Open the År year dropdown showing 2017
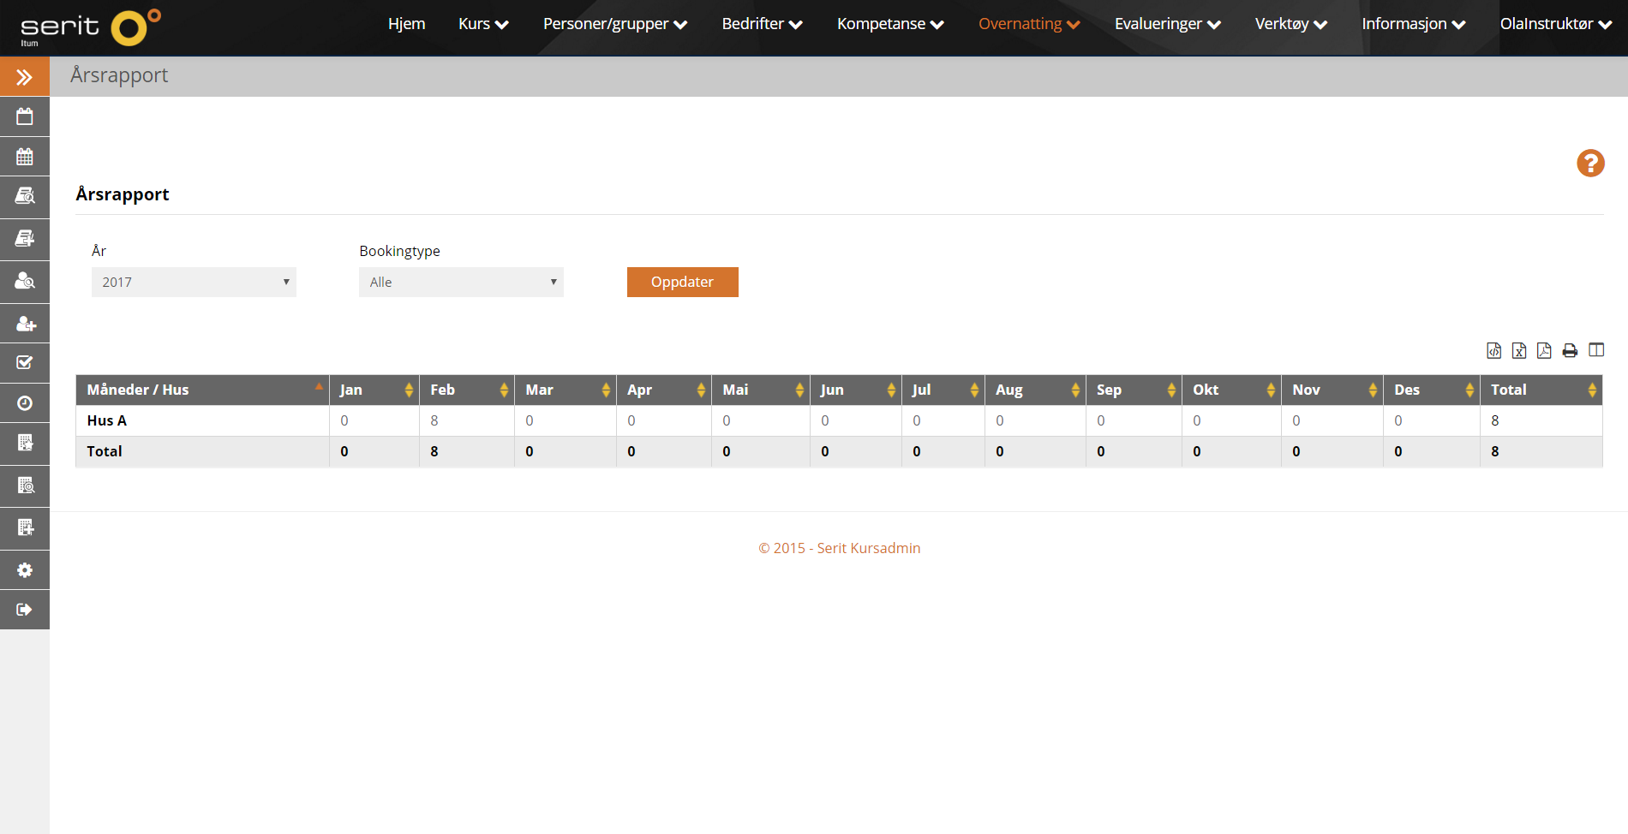 tap(194, 282)
